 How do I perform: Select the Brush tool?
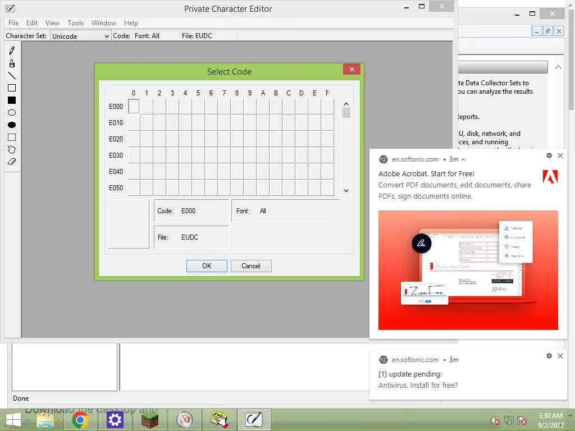click(12, 63)
